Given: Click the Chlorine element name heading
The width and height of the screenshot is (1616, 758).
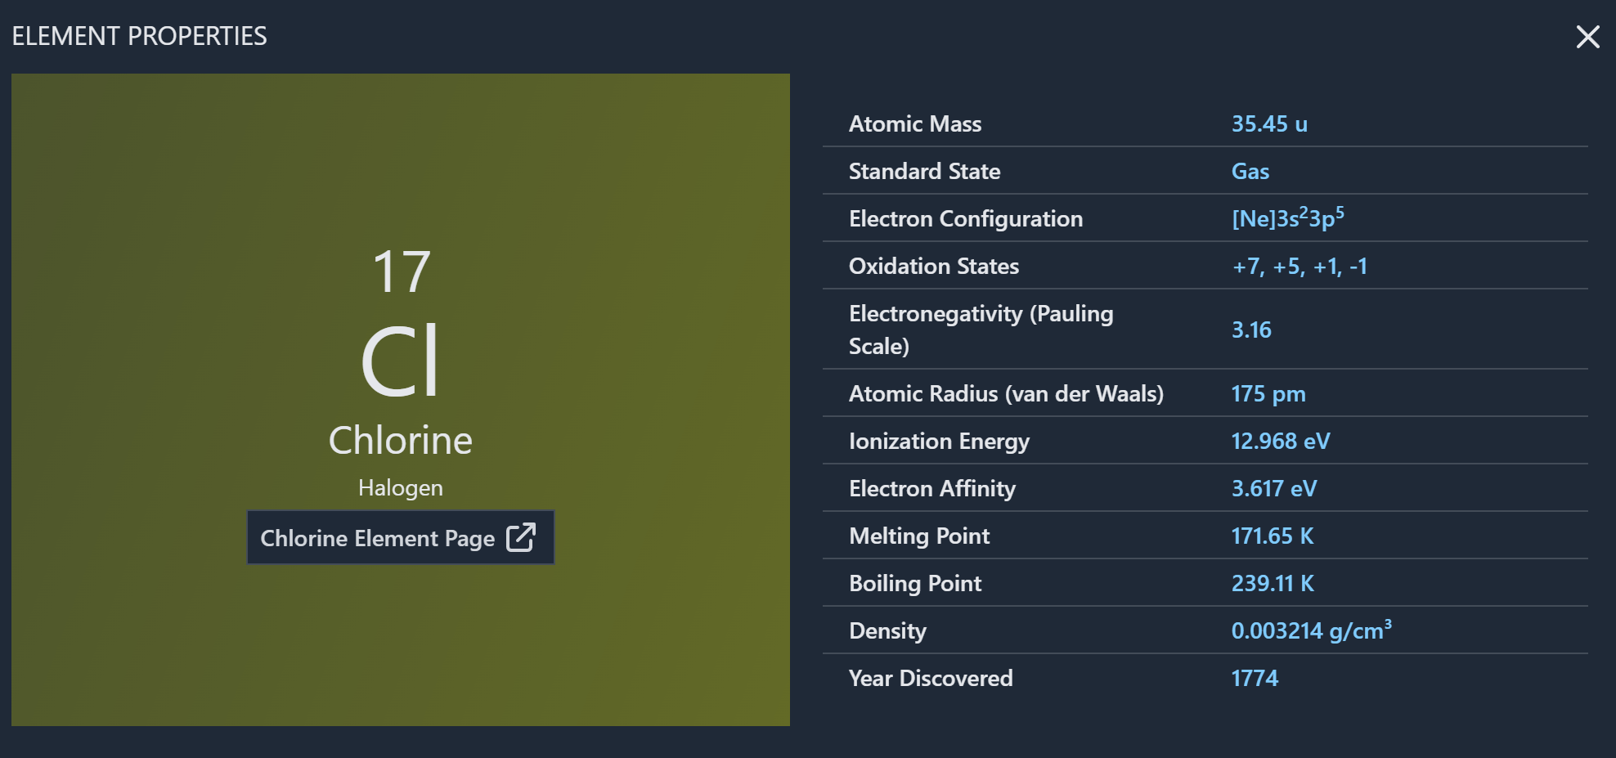Looking at the screenshot, I should point(401,440).
